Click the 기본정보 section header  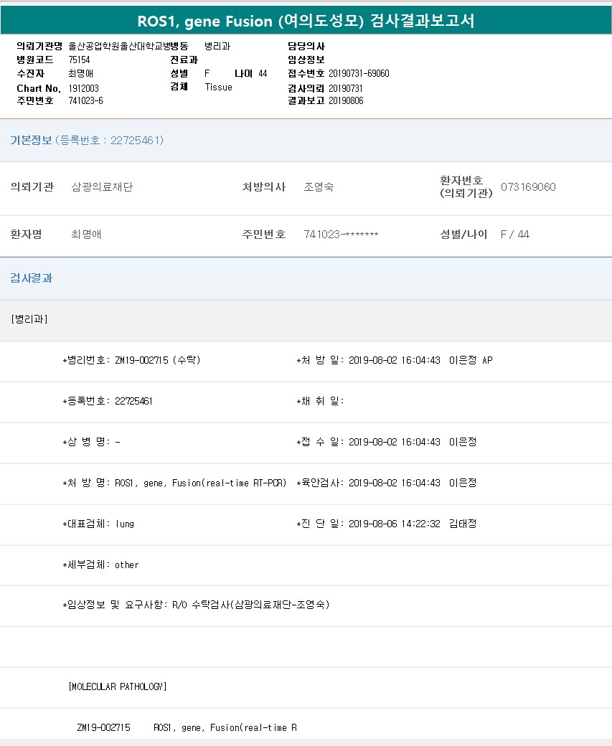(x=31, y=140)
